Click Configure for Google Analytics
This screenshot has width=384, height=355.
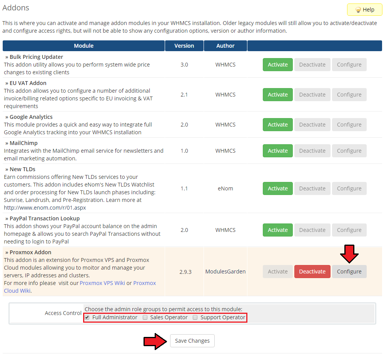coord(349,125)
